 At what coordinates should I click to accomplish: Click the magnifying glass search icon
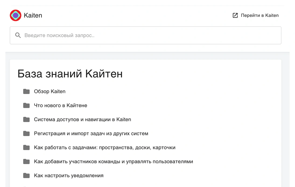18,35
